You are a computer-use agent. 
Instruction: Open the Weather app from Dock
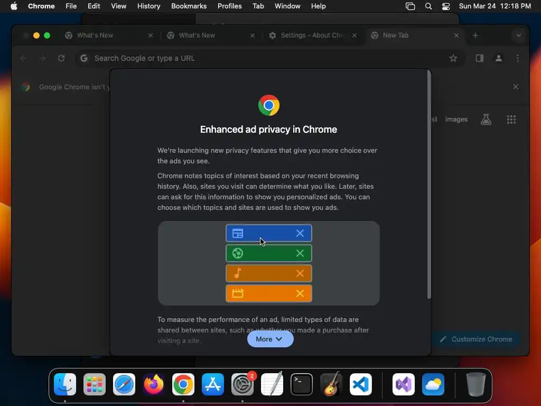(433, 384)
